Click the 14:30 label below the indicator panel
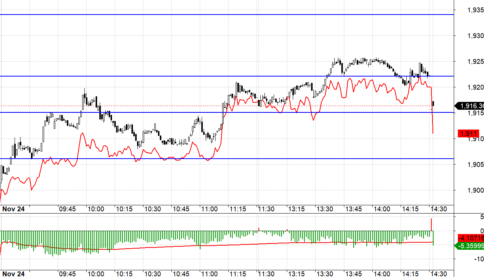Screen dimensions: 484x277 [x=439, y=274]
